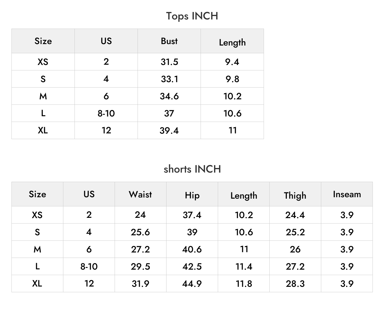The width and height of the screenshot is (384, 312).
Task: Click the shorts INCH heading
Action: click(192, 169)
